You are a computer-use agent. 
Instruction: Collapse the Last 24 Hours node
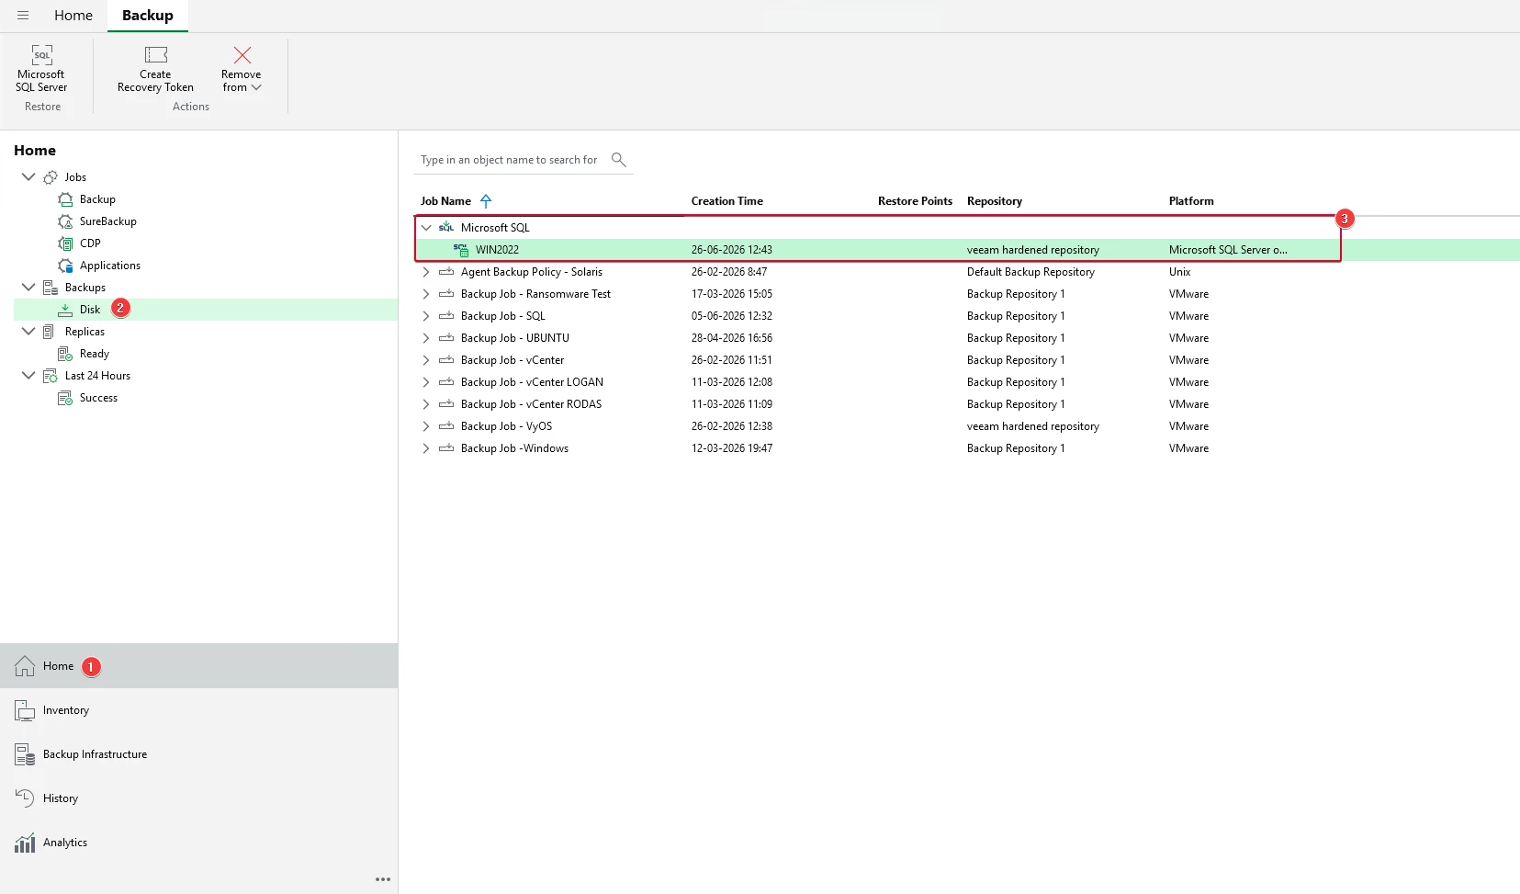28,376
